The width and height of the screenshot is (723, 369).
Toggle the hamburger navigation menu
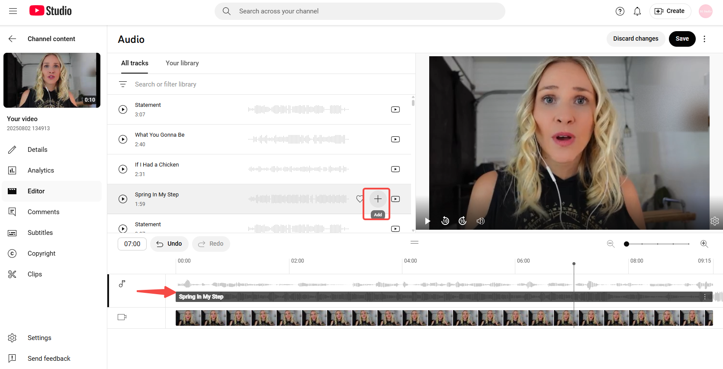[13, 11]
